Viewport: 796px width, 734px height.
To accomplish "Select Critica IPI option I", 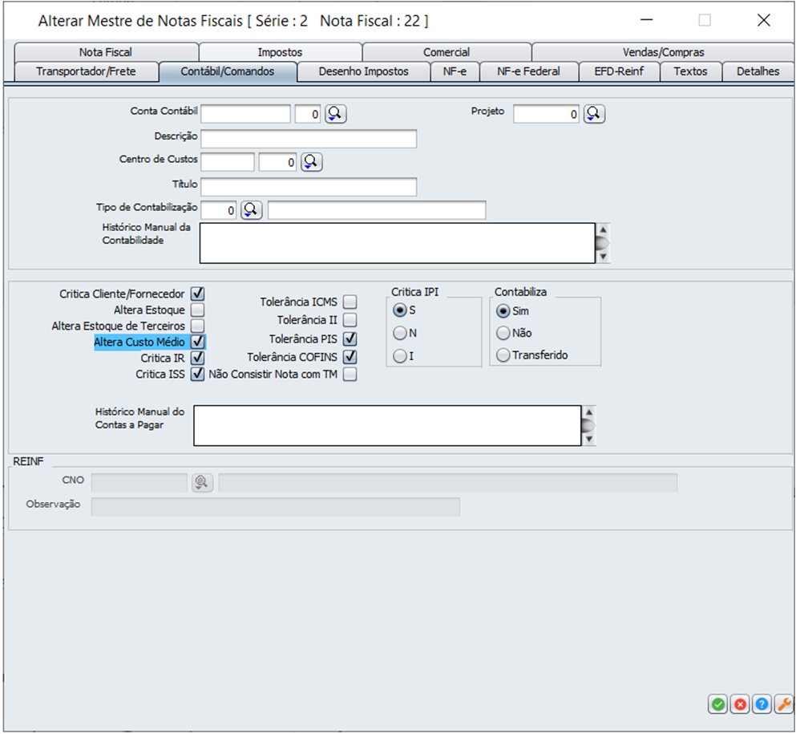I will pyautogui.click(x=400, y=356).
